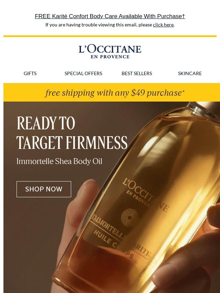Click the 'EN PROVENCE' tagline under the logo
This screenshot has width=220, height=293.
(110, 57)
